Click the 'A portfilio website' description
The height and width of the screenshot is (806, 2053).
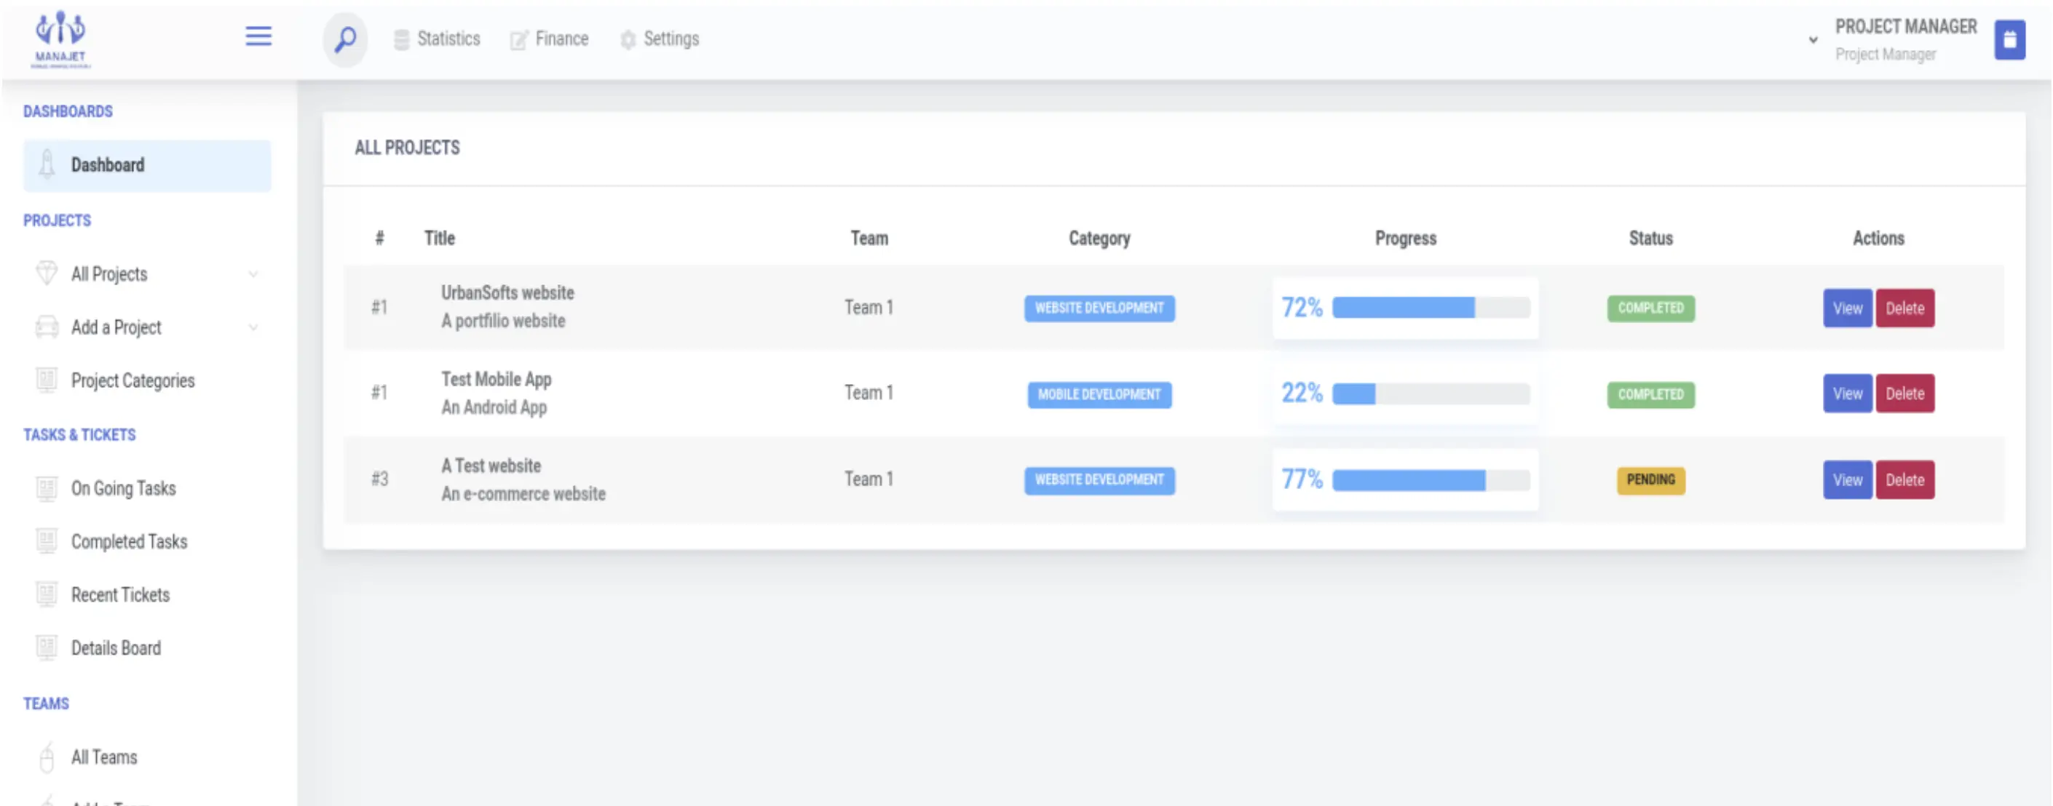click(x=504, y=321)
